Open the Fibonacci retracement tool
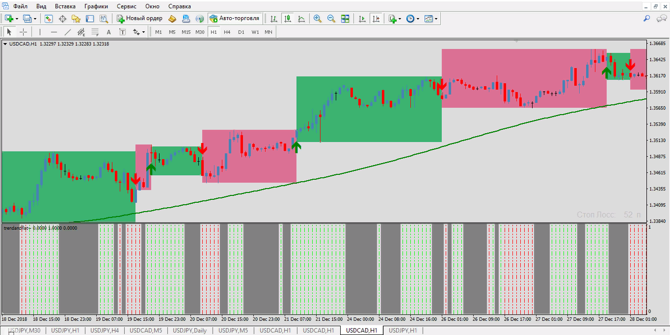The width and height of the screenshot is (670, 335). 95,32
